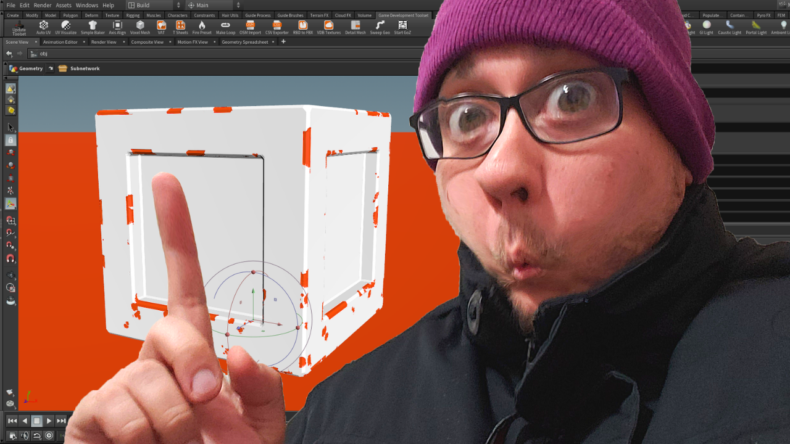Click the Start GoZ shelf icon
The image size is (790, 444).
click(402, 26)
